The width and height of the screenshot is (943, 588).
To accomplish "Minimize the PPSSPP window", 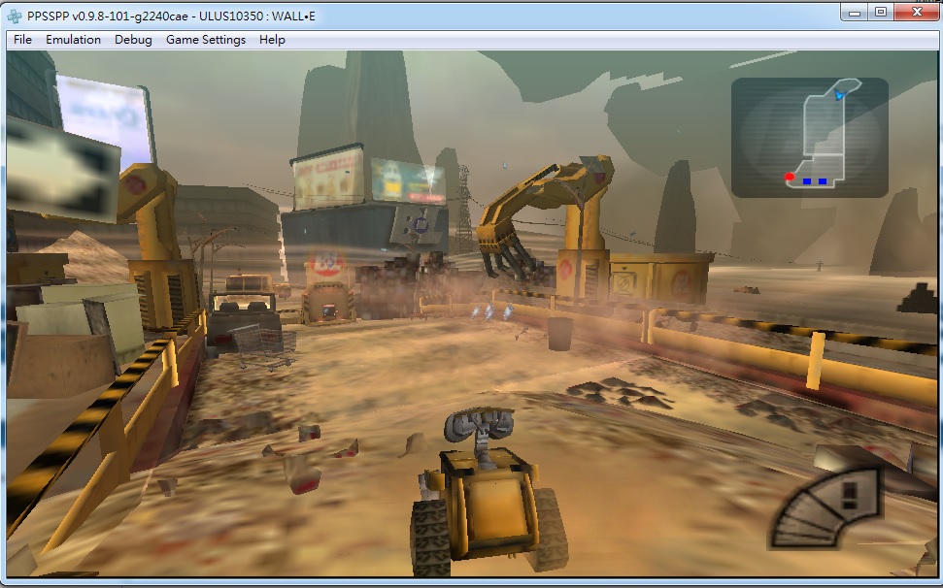I will tap(855, 12).
